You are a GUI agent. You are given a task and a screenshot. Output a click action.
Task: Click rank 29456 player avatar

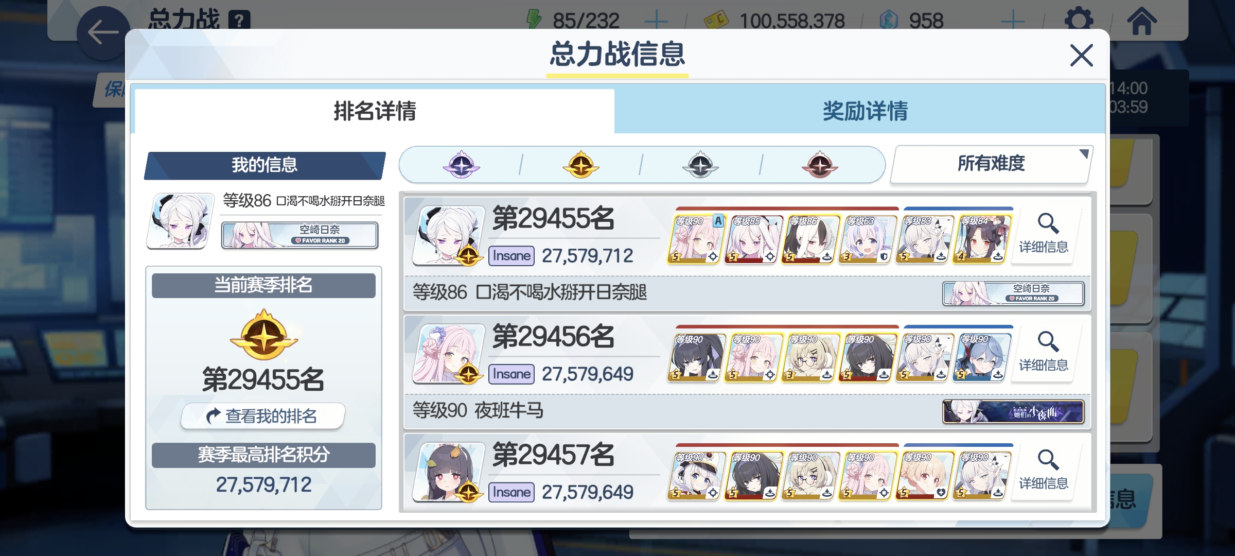point(449,354)
